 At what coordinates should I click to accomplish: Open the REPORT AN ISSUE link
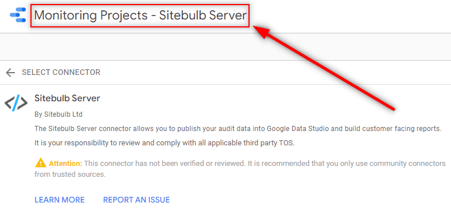click(x=137, y=200)
